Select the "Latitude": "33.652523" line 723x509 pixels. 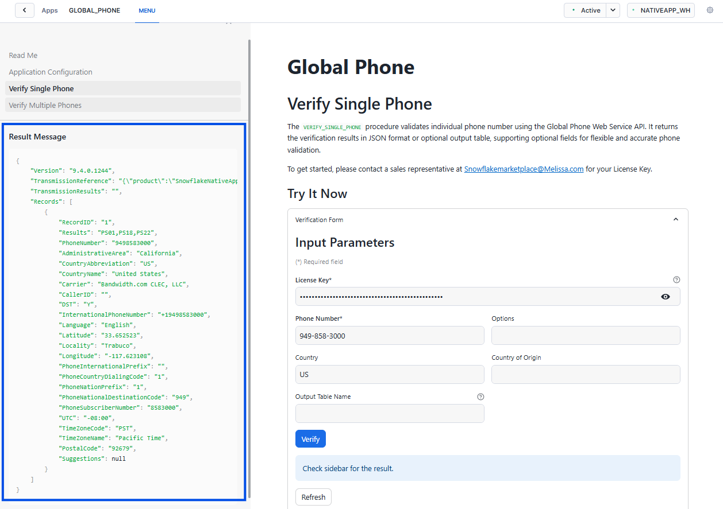(101, 335)
